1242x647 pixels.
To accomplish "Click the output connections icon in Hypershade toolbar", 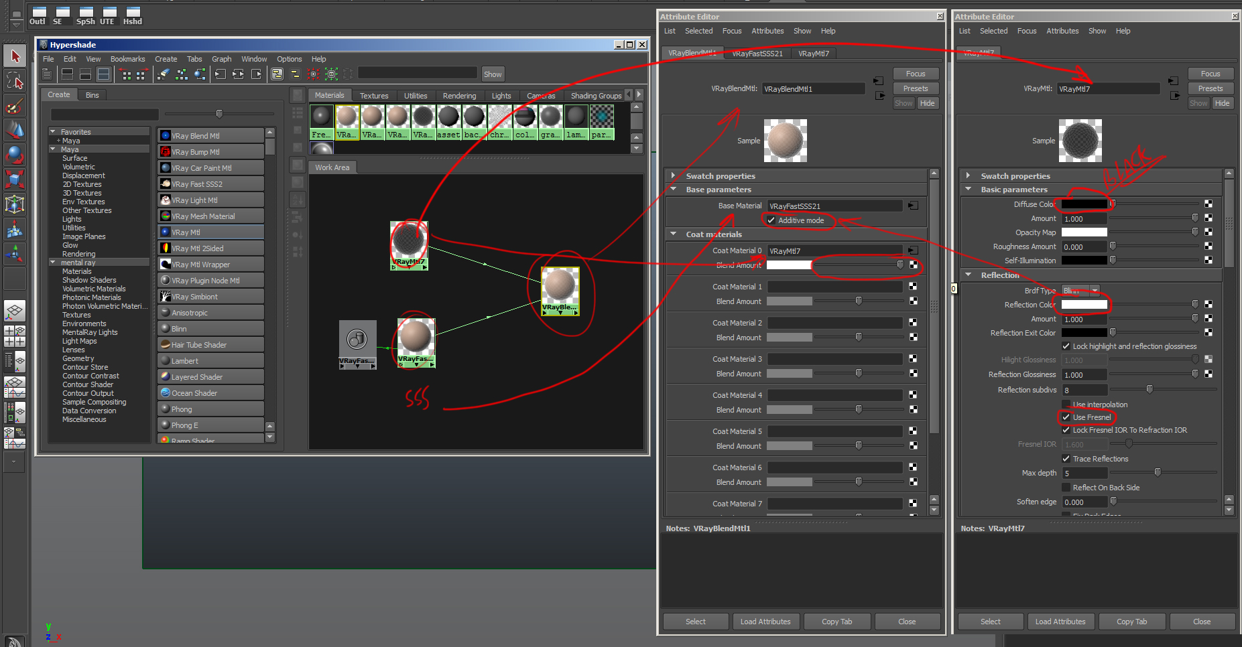I will point(256,74).
